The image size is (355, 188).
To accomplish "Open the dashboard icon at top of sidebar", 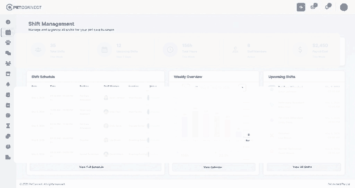I will tap(8, 22).
